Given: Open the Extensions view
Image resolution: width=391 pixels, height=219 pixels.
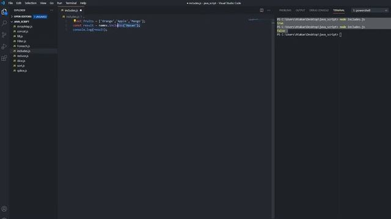Looking at the screenshot, I should tap(4, 58).
